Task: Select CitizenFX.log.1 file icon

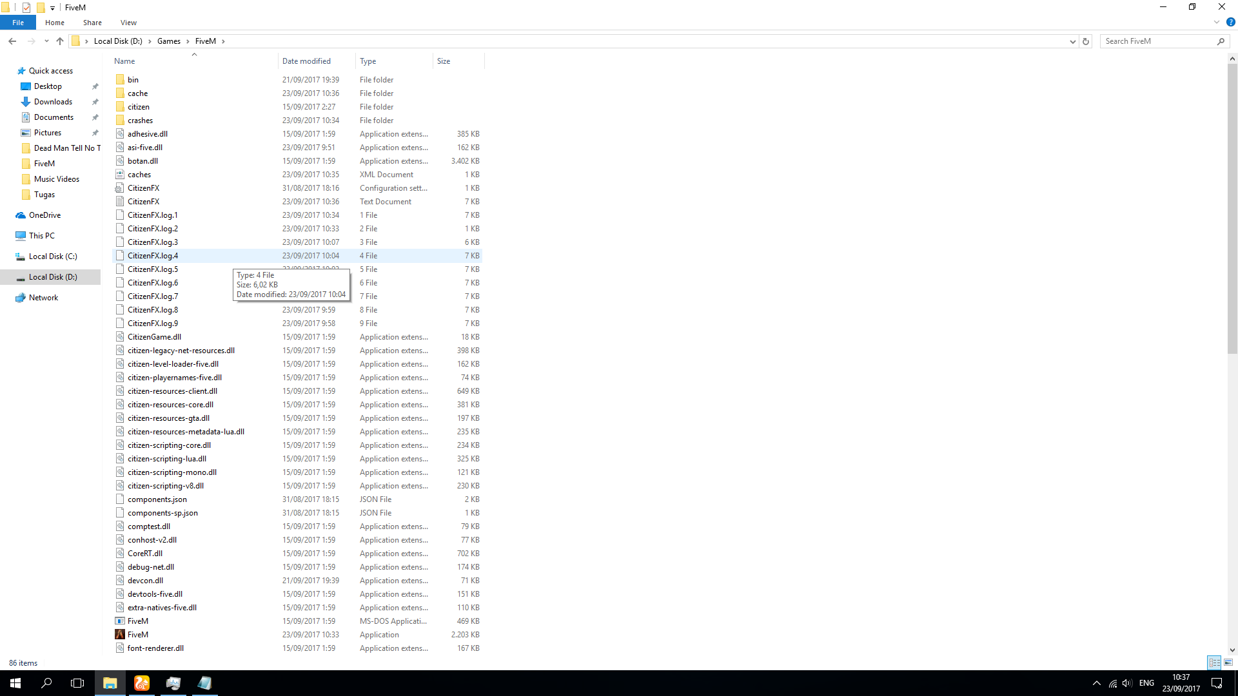Action: click(120, 215)
